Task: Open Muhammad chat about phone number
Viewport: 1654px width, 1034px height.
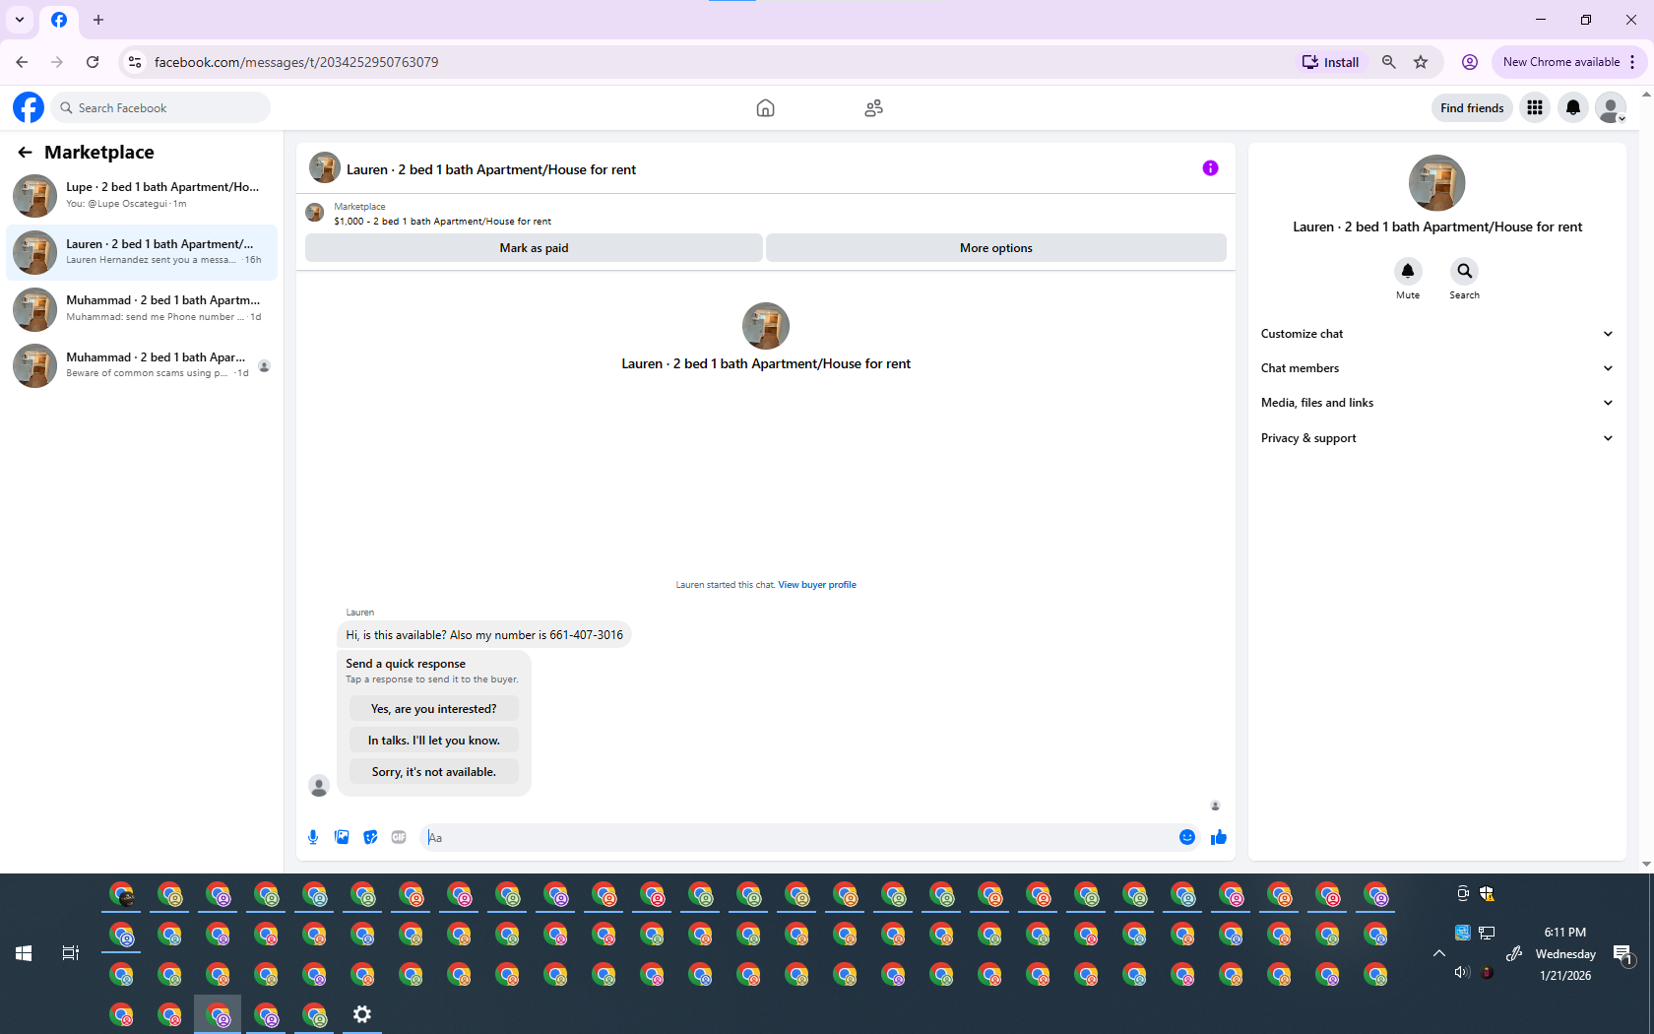Action: pyautogui.click(x=142, y=309)
